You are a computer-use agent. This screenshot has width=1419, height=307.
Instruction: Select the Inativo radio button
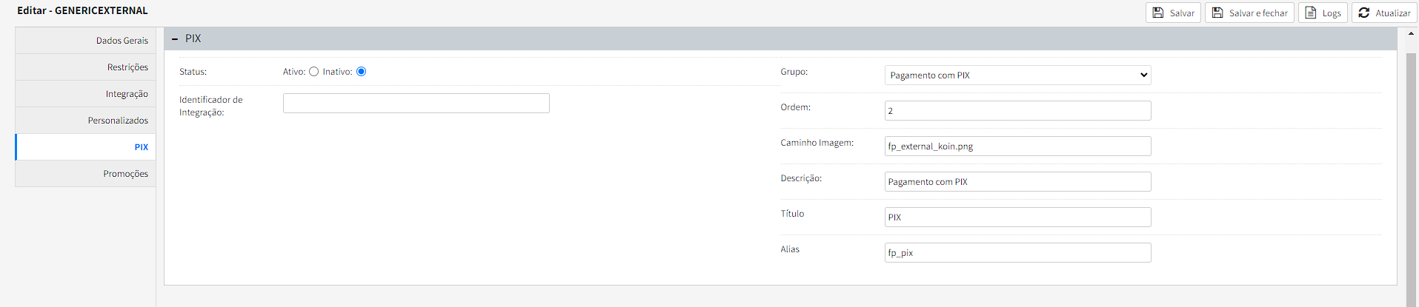click(362, 72)
